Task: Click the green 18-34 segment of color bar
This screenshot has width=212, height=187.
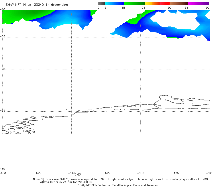Action: (x=134, y=3)
